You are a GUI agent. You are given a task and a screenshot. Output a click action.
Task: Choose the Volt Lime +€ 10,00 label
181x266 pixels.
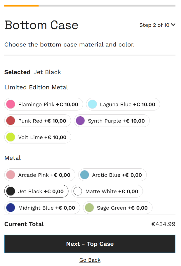(42, 137)
